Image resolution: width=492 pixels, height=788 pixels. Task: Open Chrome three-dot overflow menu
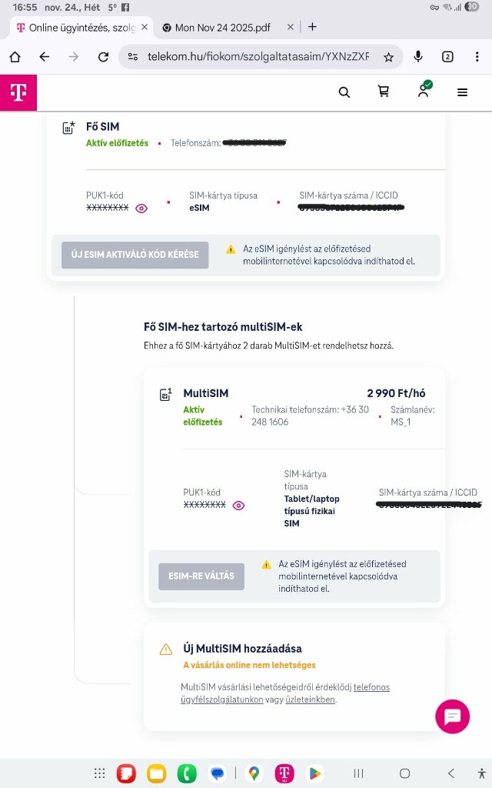(x=477, y=57)
